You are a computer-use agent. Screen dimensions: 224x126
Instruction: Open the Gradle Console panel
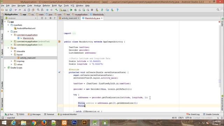click(x=211, y=114)
